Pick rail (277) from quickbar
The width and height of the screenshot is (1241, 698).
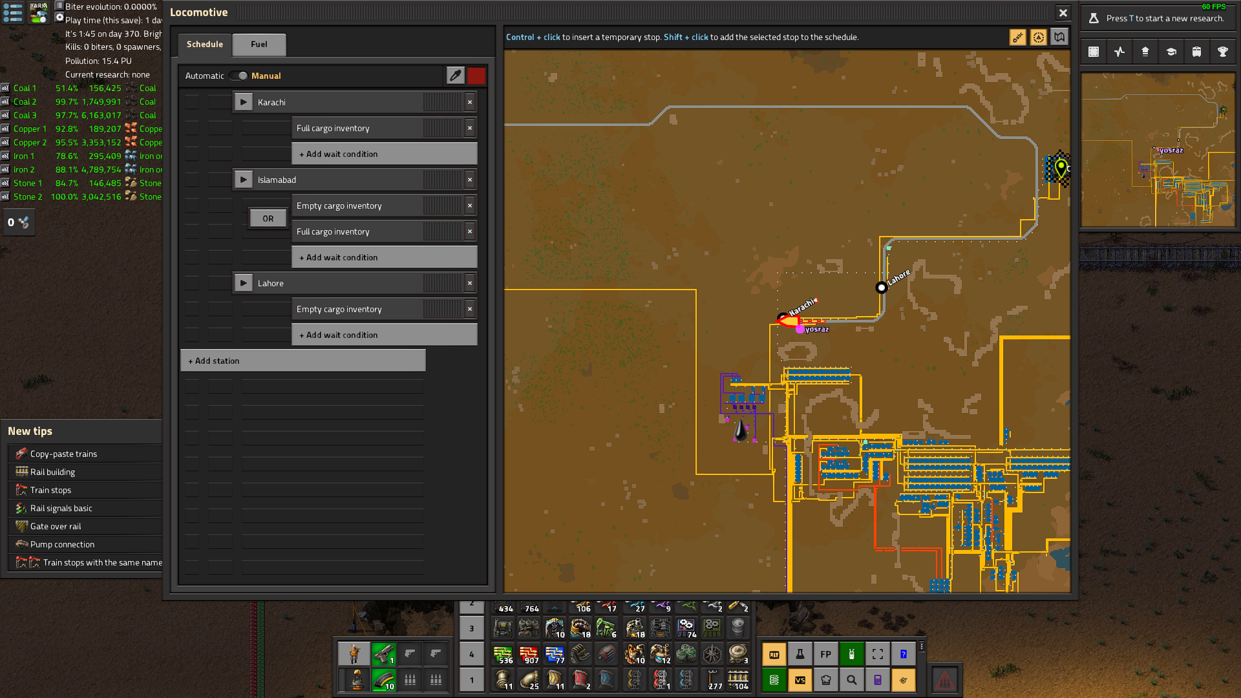[712, 680]
